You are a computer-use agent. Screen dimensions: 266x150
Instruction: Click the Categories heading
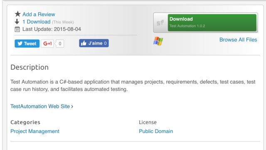point(25,122)
